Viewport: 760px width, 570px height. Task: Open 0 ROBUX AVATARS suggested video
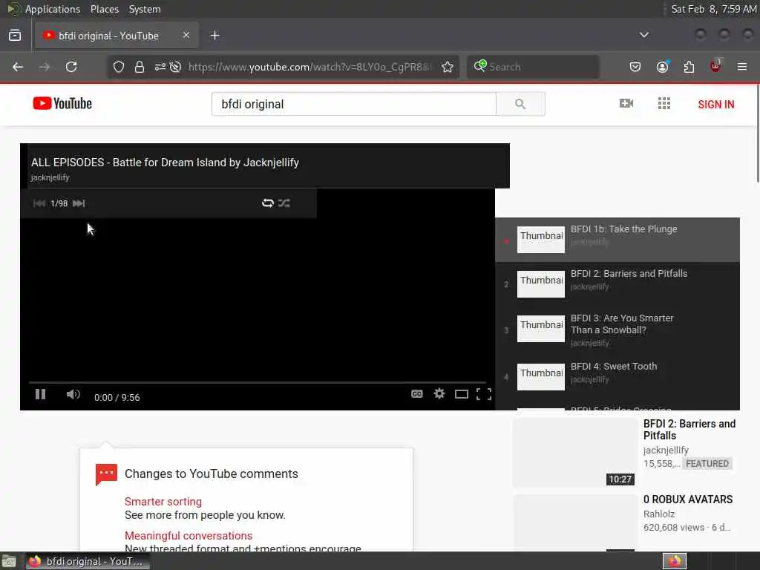[x=688, y=499]
